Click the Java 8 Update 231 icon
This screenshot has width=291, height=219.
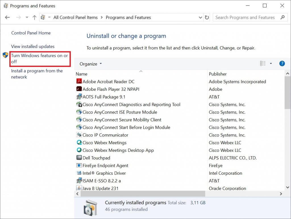pyautogui.click(x=79, y=188)
